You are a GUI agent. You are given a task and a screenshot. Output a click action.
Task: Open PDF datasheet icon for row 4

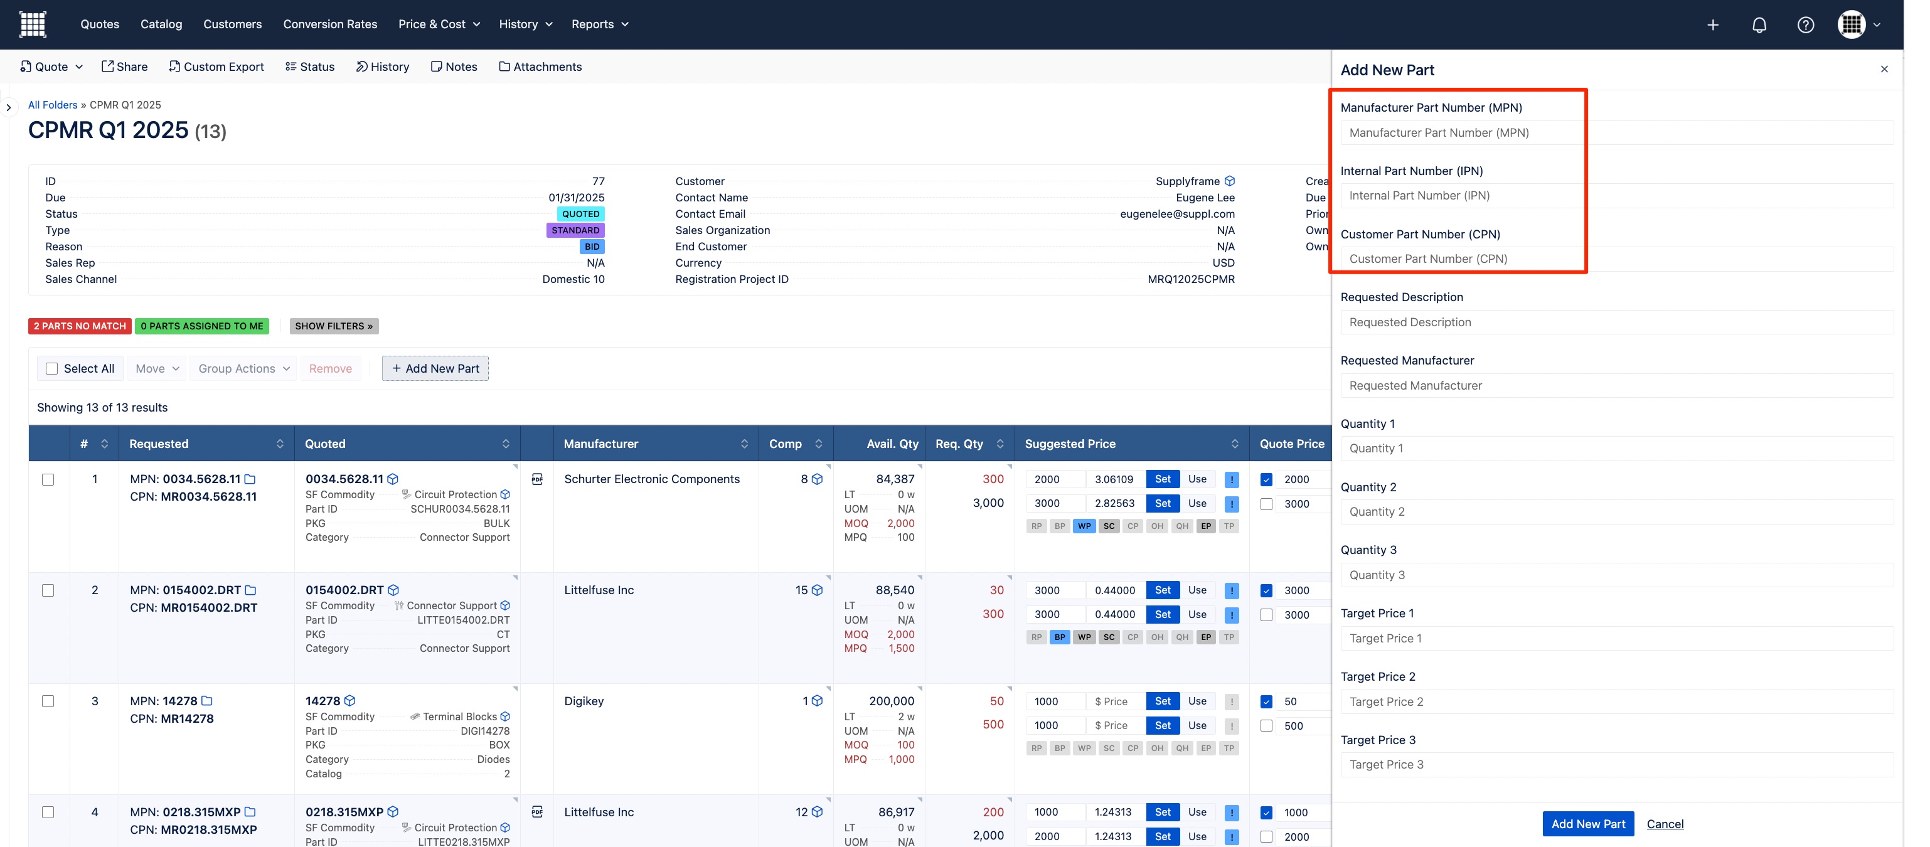click(x=537, y=812)
